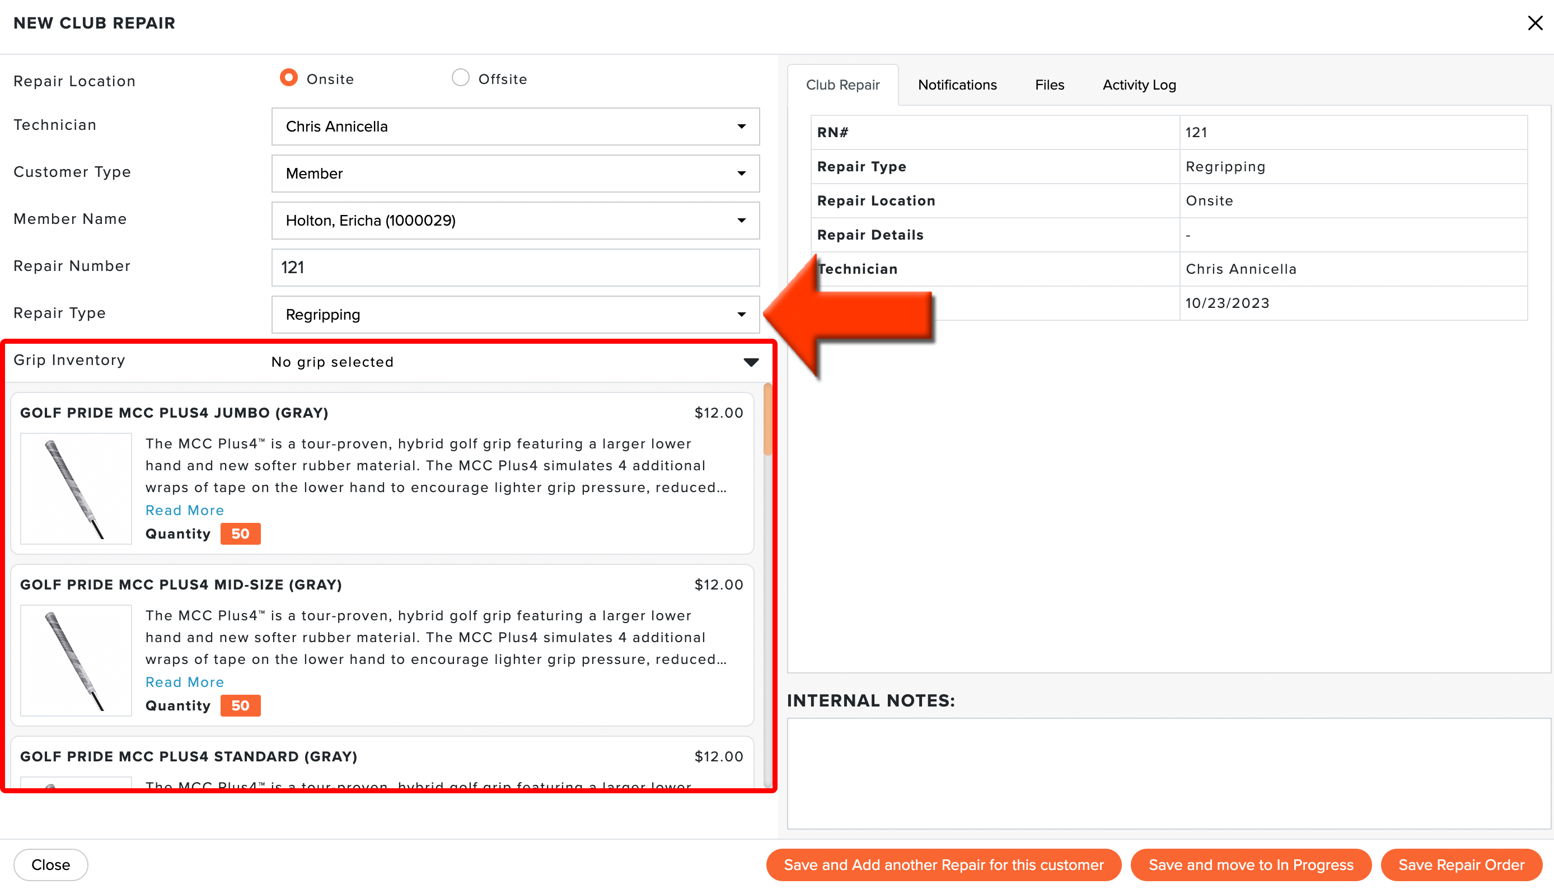The image size is (1554, 889).
Task: Select the Offsite repair location
Action: click(x=460, y=78)
